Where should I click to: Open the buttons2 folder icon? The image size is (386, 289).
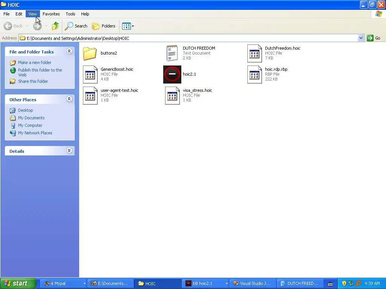point(90,53)
